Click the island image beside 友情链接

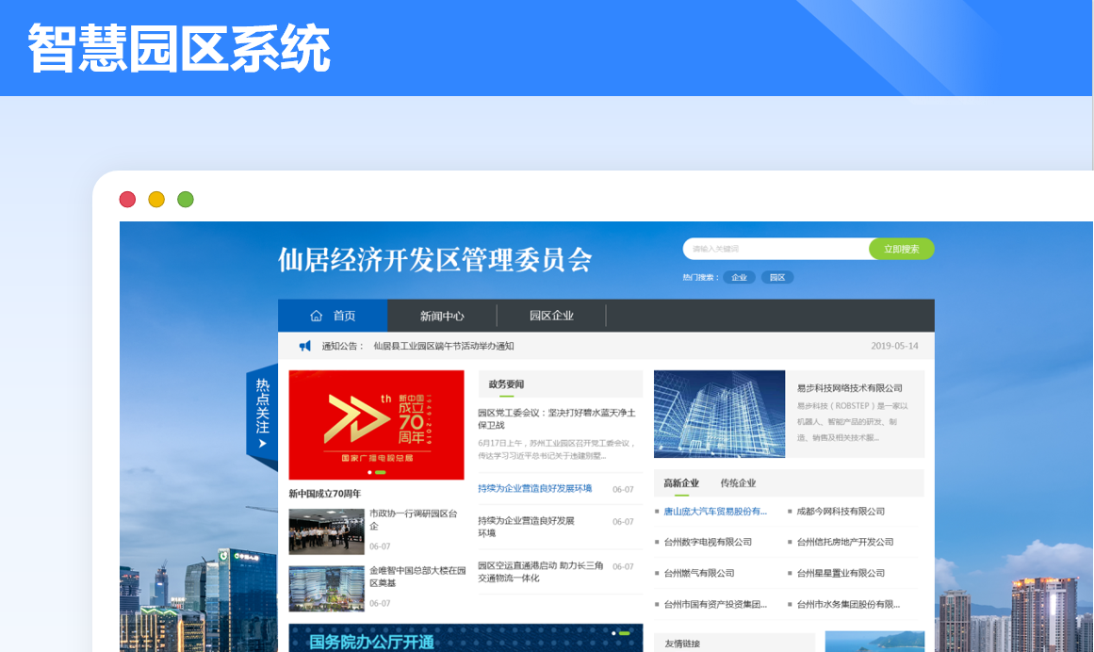pyautogui.click(x=874, y=642)
